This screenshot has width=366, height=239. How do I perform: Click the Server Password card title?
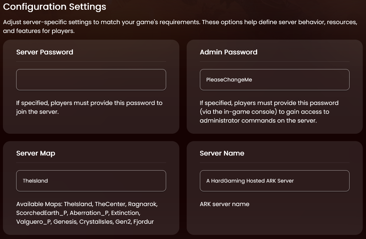click(x=45, y=52)
